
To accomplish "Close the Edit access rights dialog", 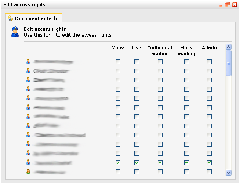I will click(234, 4).
